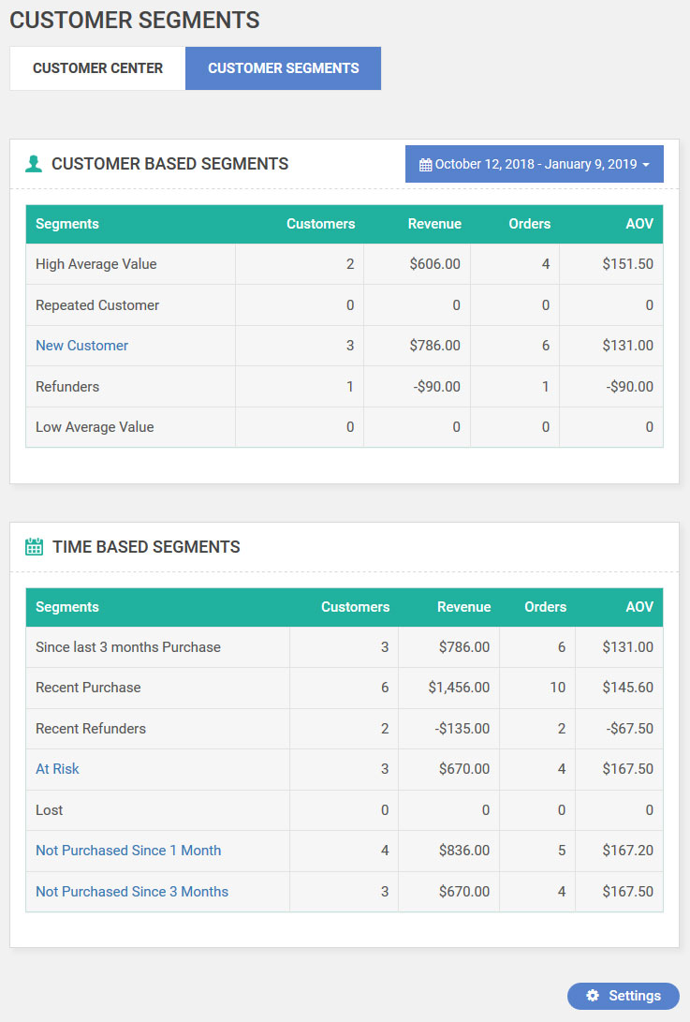Viewport: 690px width, 1022px height.
Task: Click the High Average Value row
Action: click(345, 264)
